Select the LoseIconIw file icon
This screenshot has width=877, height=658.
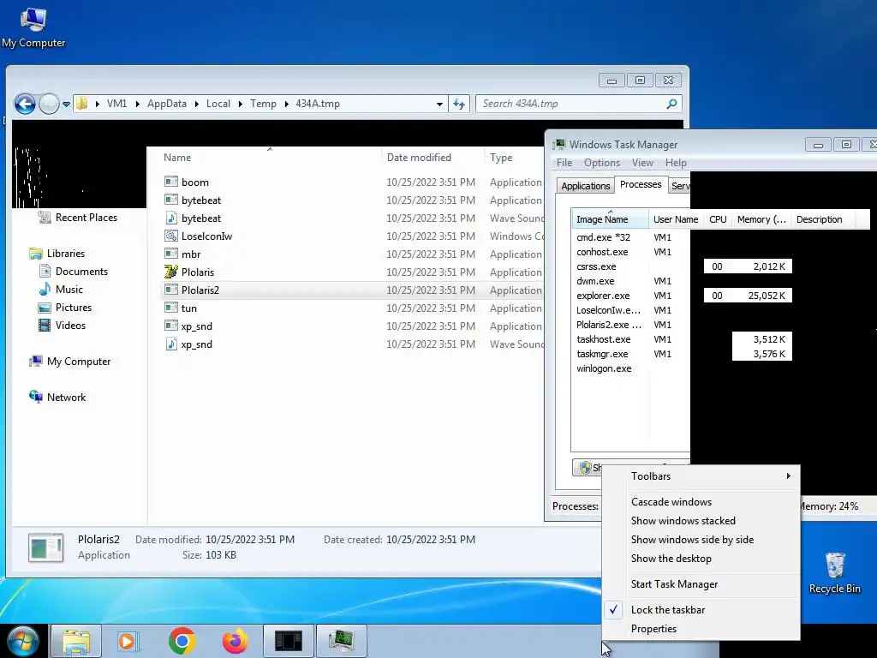coord(171,236)
